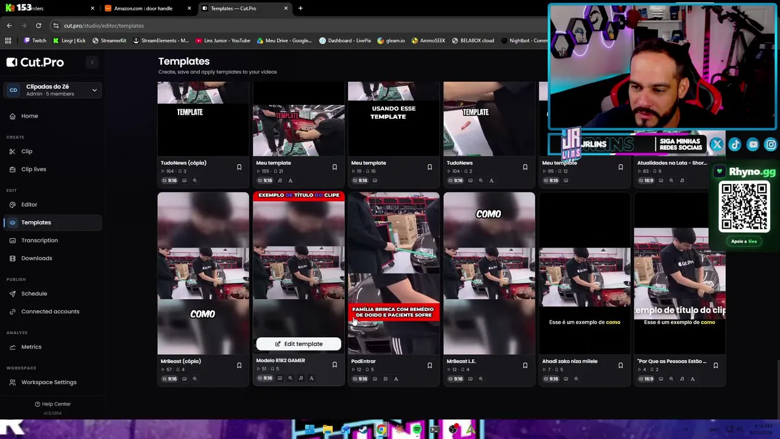The width and height of the screenshot is (780, 439).
Task: Open Steam from the taskbar
Action: [x=363, y=430]
